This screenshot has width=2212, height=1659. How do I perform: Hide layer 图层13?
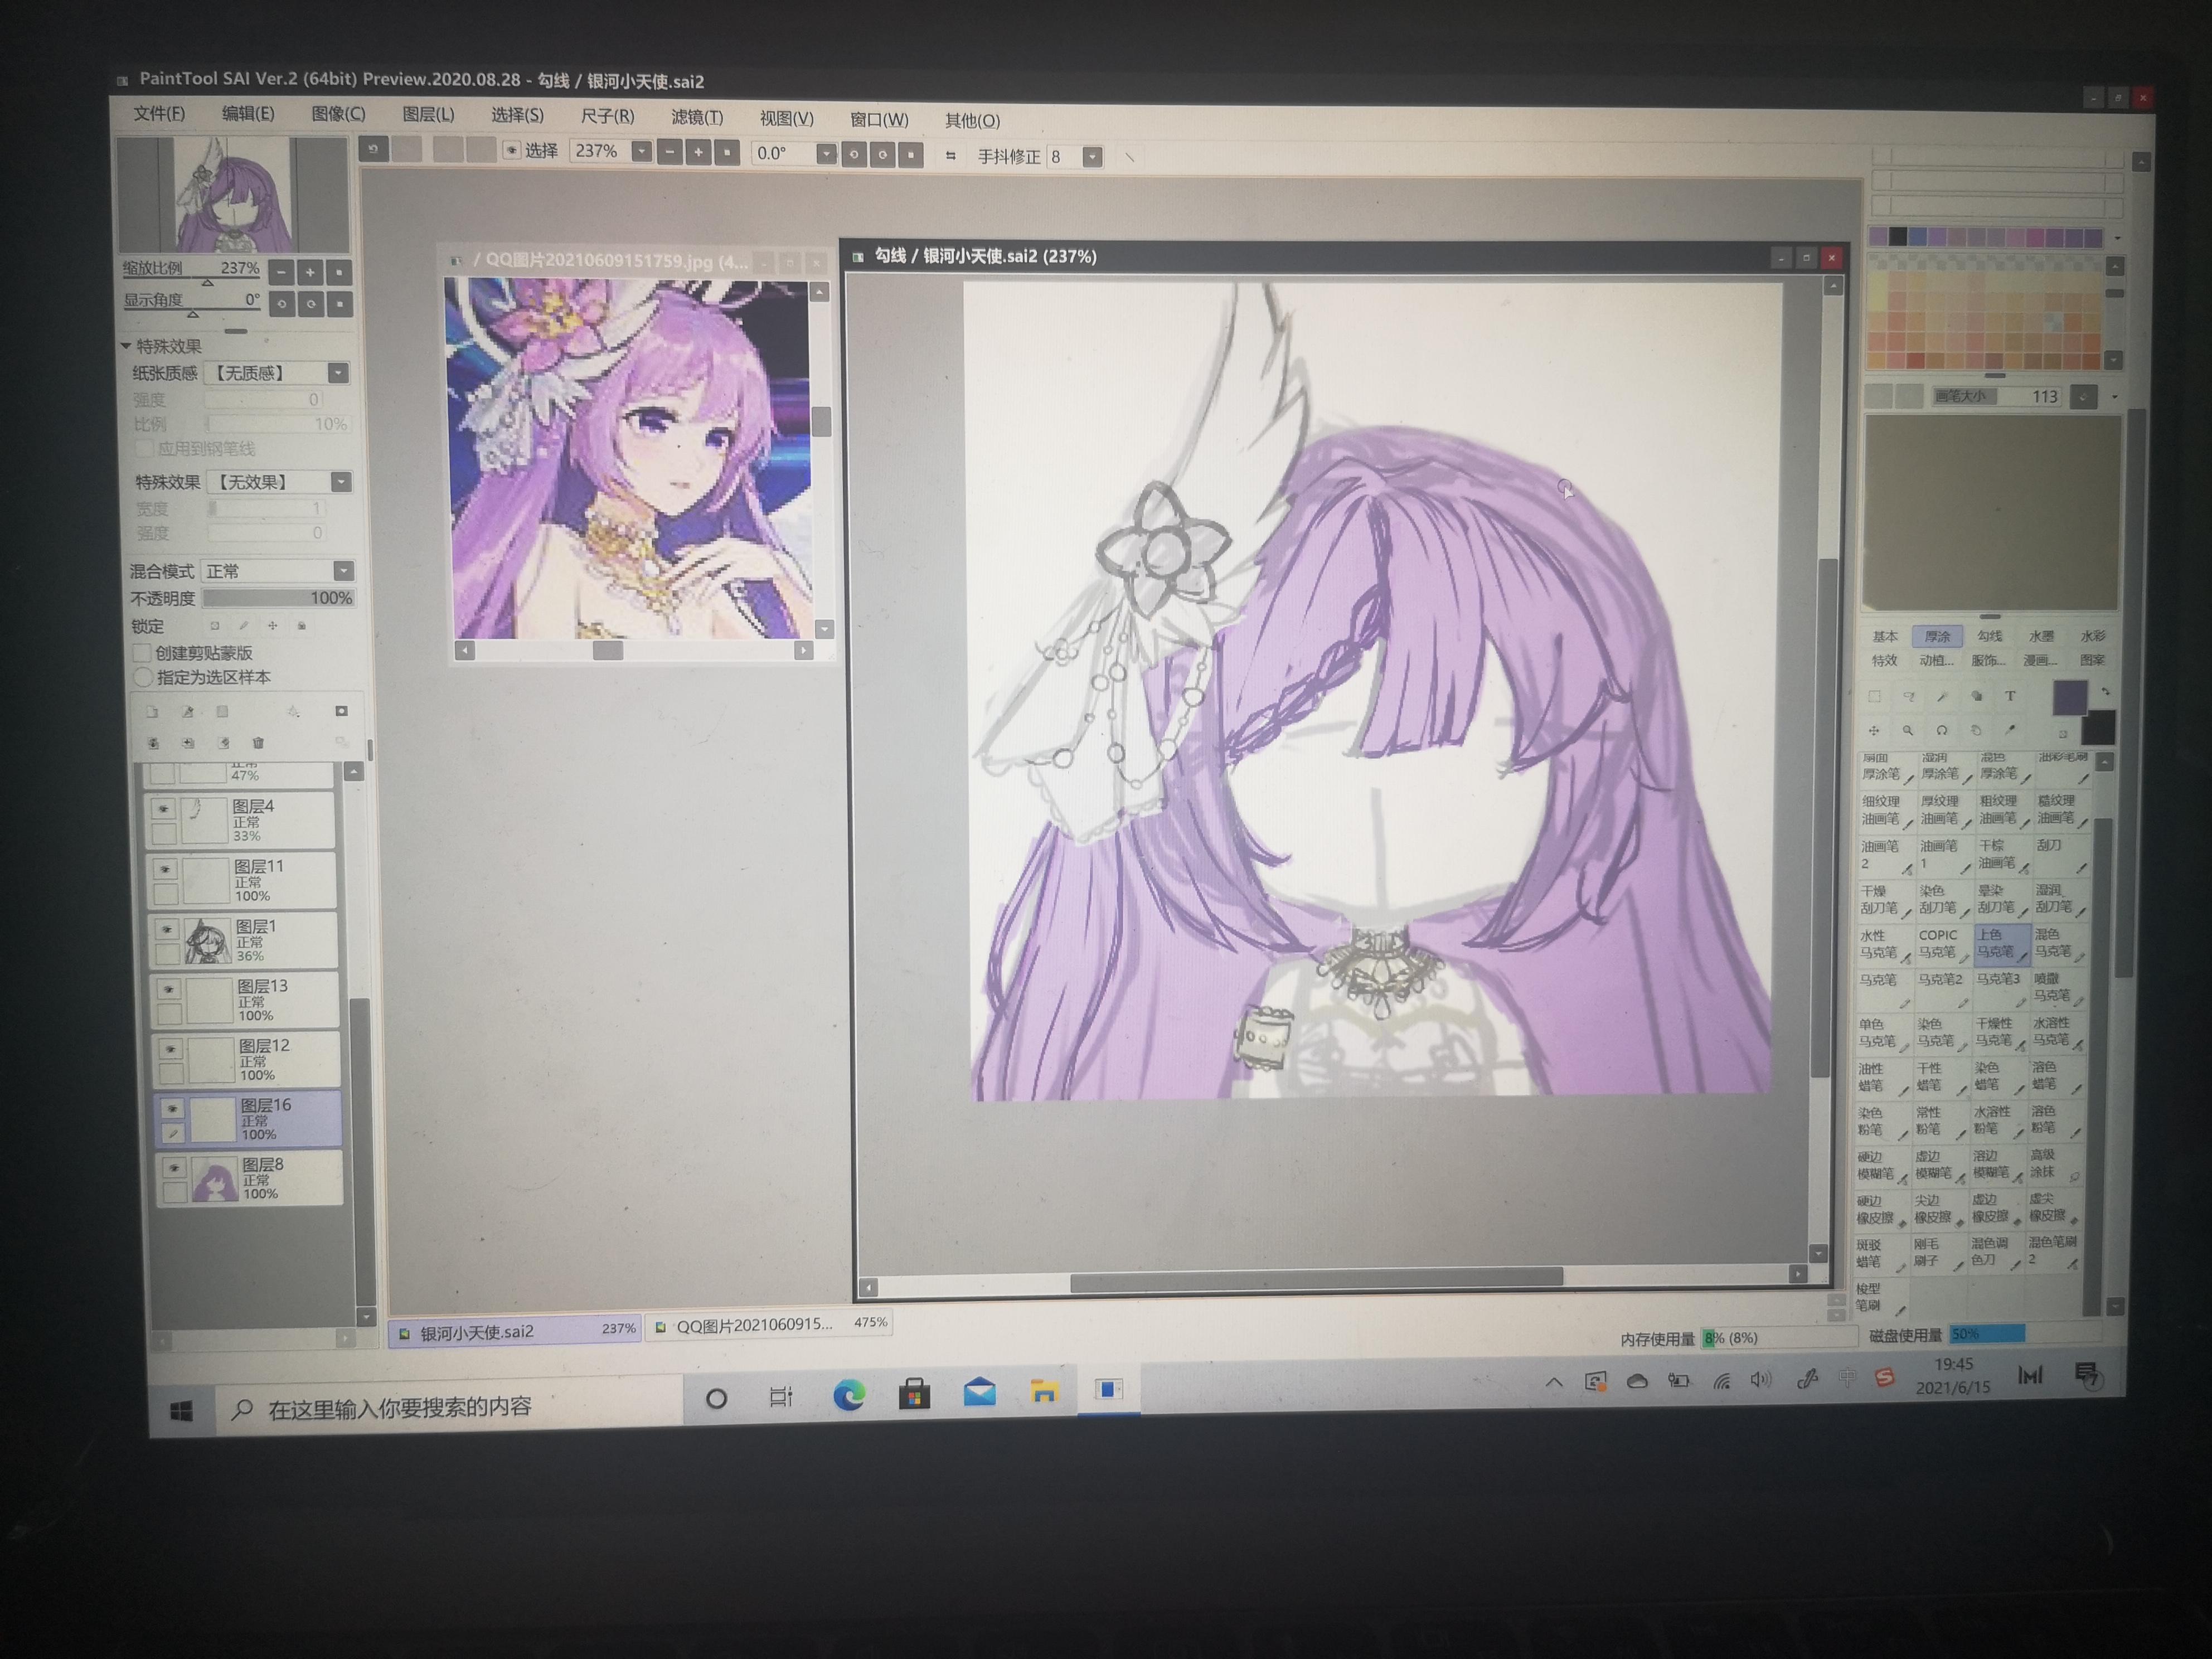point(169,989)
